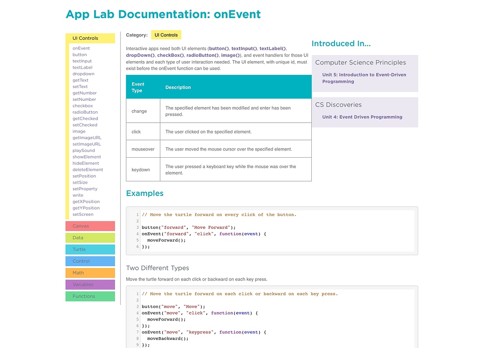Select setScreen in the sidebar

tap(83, 214)
